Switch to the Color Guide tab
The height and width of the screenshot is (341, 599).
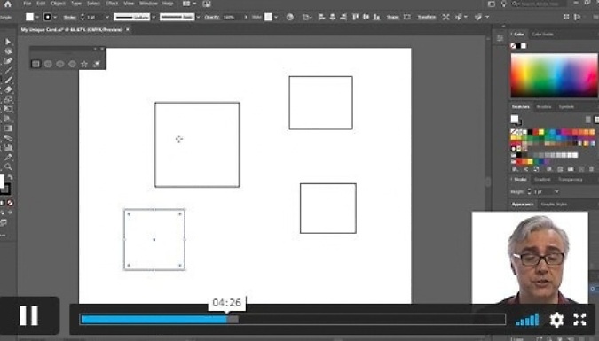click(x=542, y=35)
